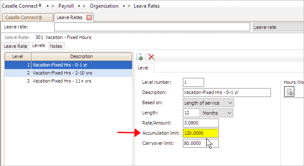Click the Level number field
Image resolution: width=304 pixels, height=166 pixels.
[193, 83]
